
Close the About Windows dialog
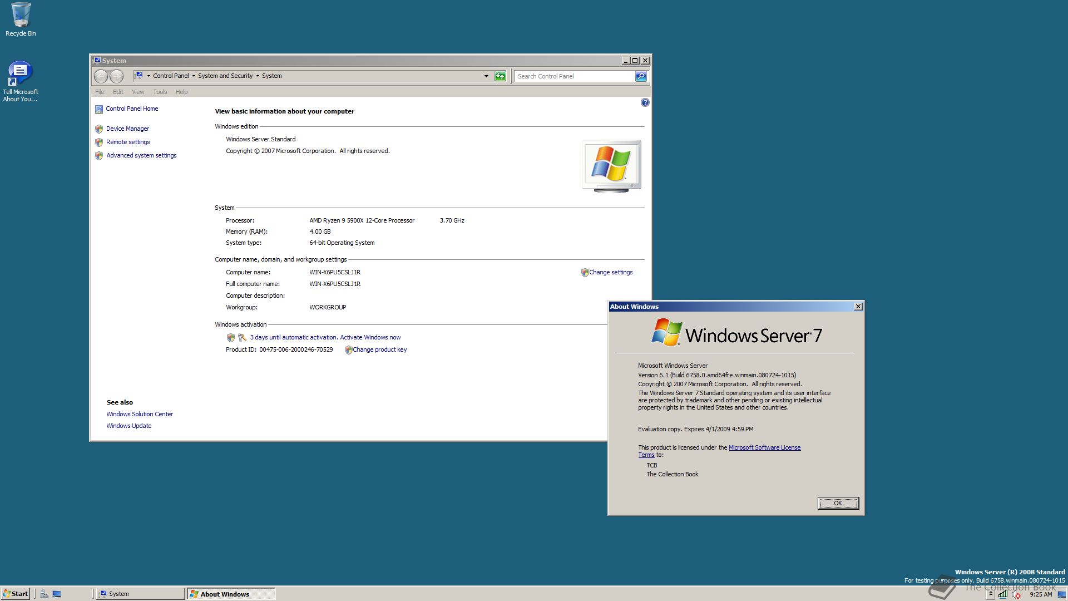tap(858, 307)
